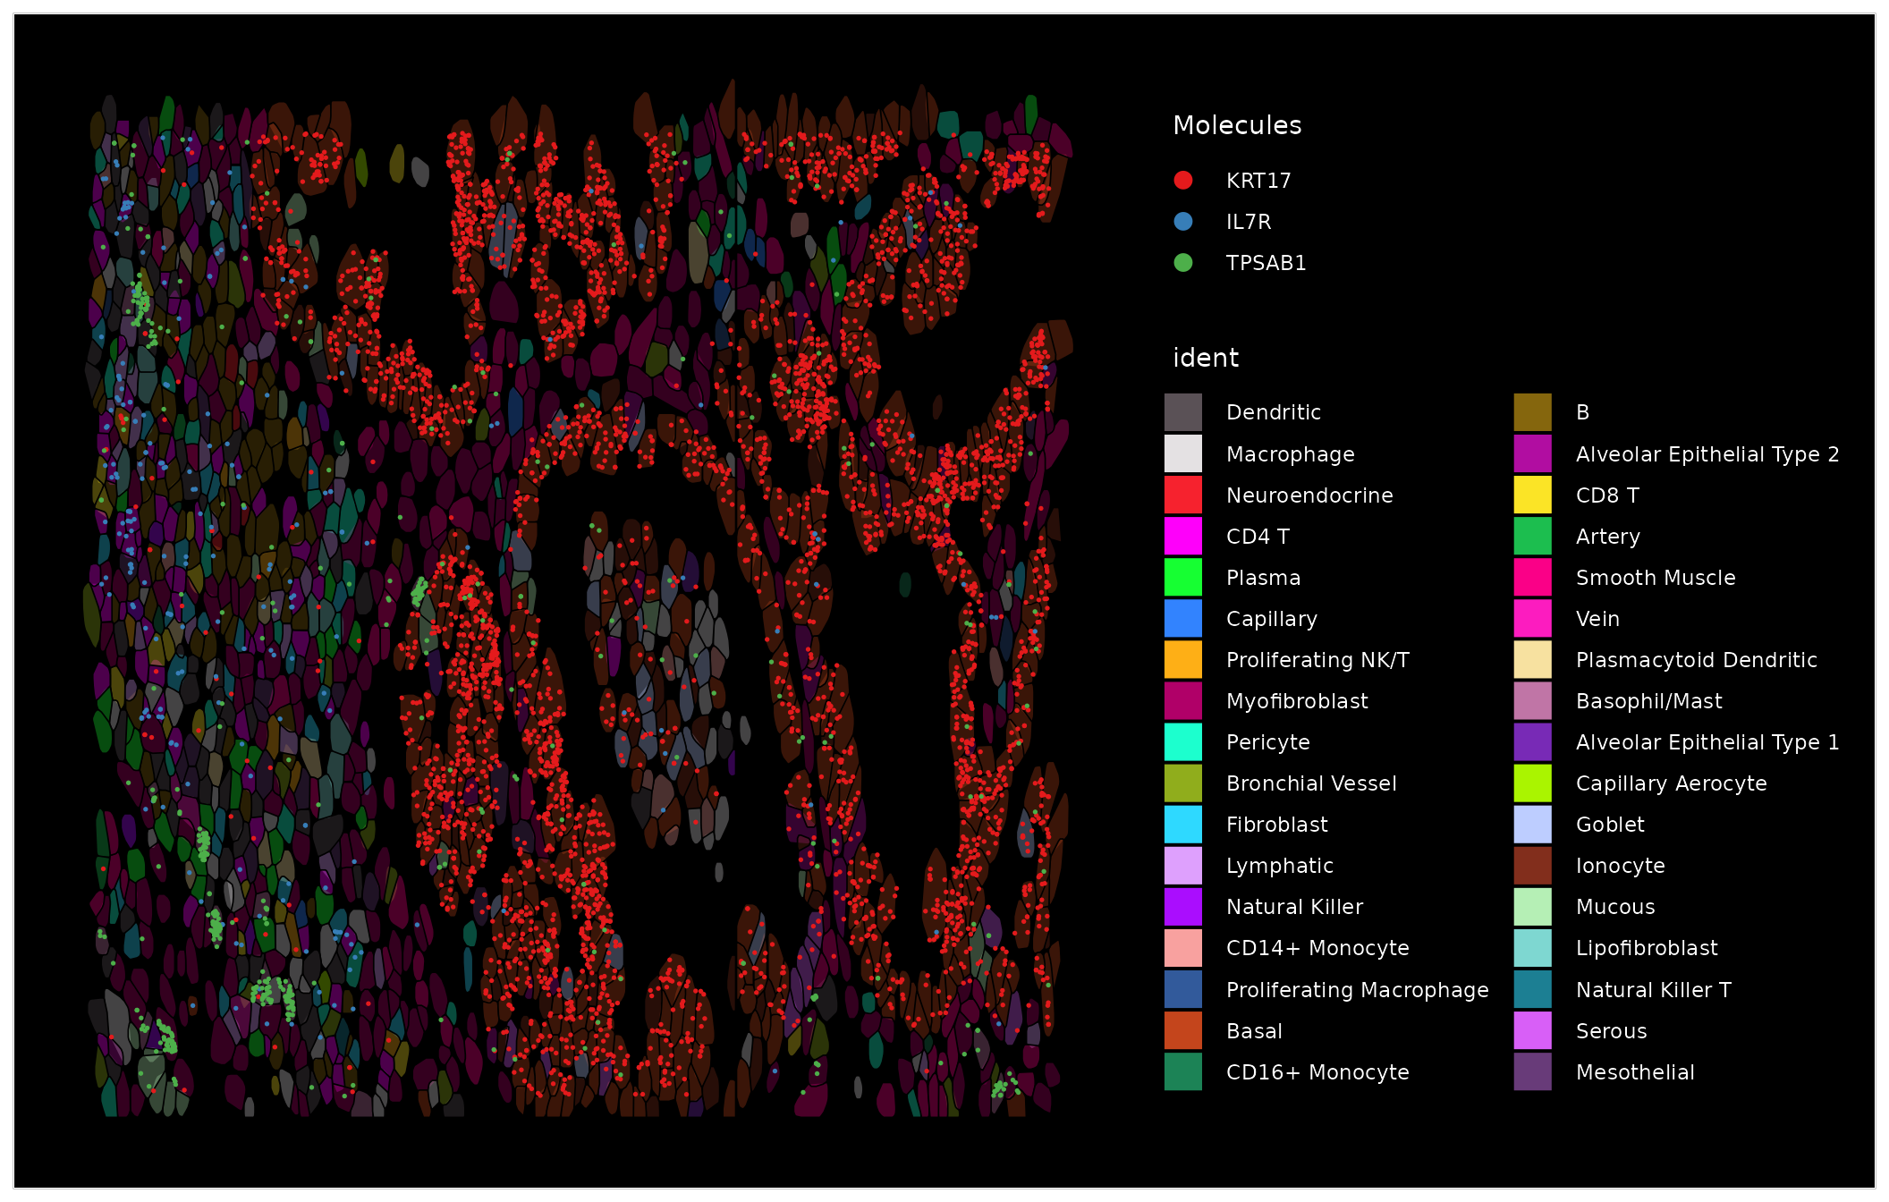This screenshot has height=1202, width=1889.
Task: Click the ident legend title
Action: (x=1206, y=358)
